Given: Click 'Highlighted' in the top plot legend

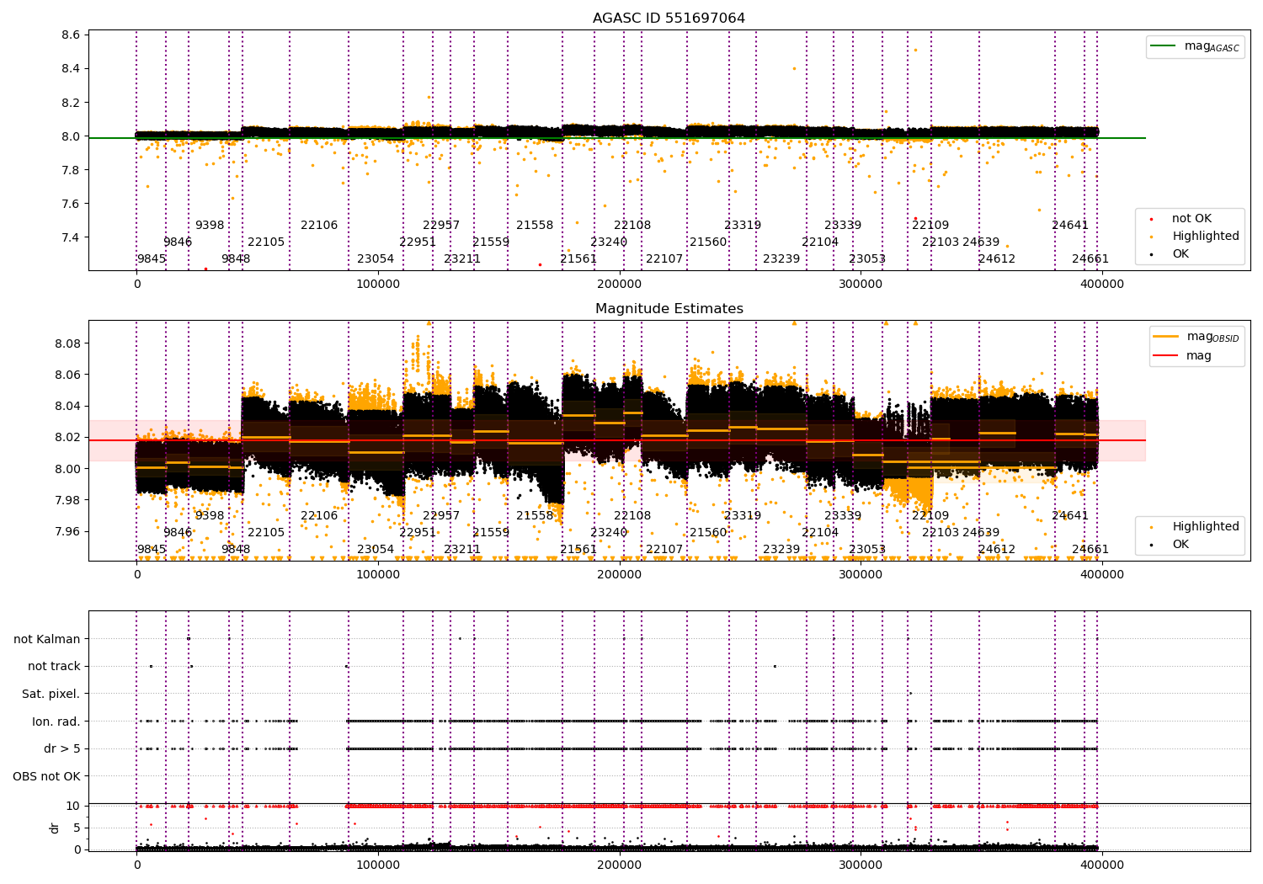Looking at the screenshot, I should coord(1195,236).
